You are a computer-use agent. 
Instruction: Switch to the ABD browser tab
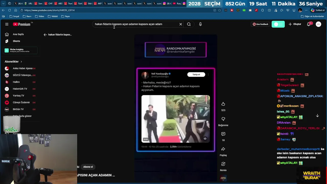point(58,4)
